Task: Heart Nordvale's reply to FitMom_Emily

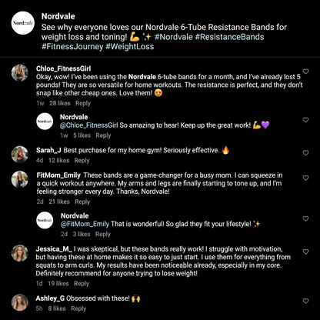Action: click(305, 218)
